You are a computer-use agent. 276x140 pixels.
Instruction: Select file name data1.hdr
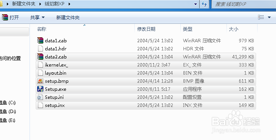(56, 49)
